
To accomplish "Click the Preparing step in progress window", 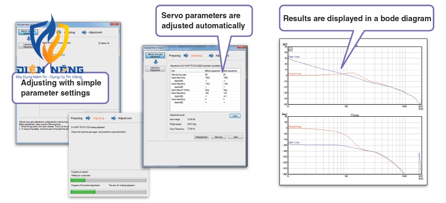I will point(76,118).
